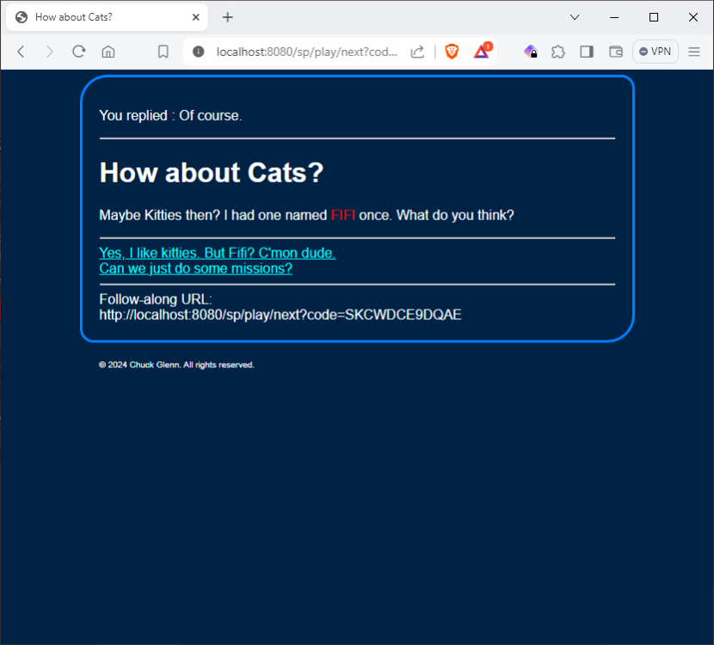Open the Leo AI locked icon
Viewport: 714px width, 645px height.
(531, 52)
